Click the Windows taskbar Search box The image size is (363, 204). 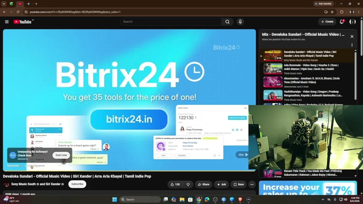[140, 199]
